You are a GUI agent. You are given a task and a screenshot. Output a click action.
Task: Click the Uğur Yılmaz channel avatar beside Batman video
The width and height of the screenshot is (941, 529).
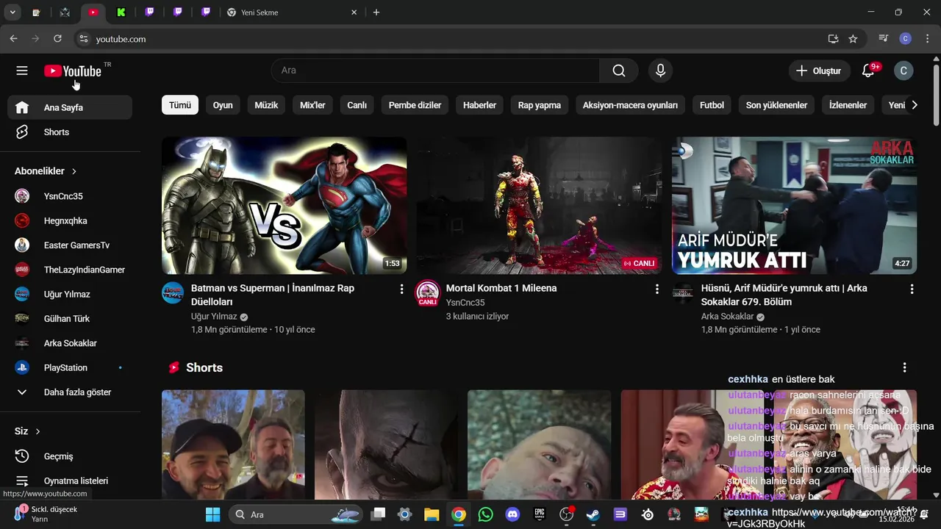[x=173, y=292]
